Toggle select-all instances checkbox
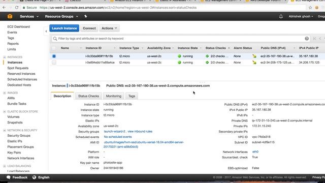 pos(54,48)
